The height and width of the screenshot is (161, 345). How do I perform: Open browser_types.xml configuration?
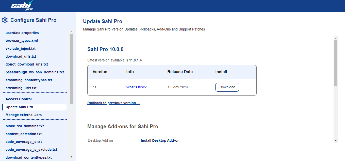pyautogui.click(x=22, y=41)
